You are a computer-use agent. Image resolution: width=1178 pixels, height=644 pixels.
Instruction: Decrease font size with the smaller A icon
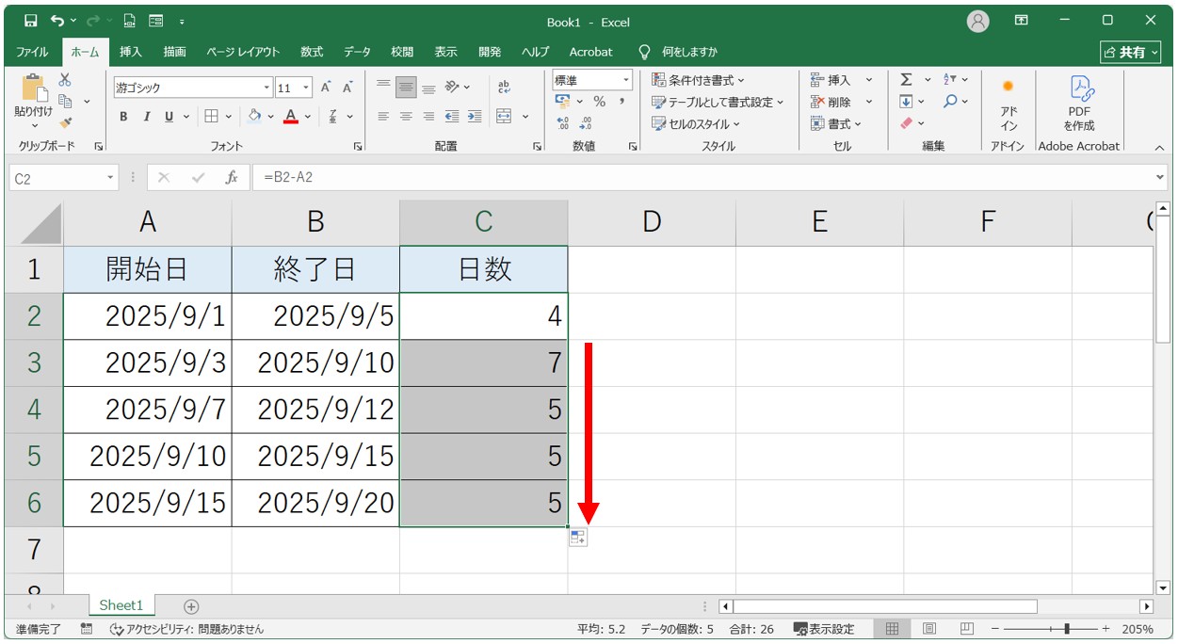pyautogui.click(x=347, y=88)
